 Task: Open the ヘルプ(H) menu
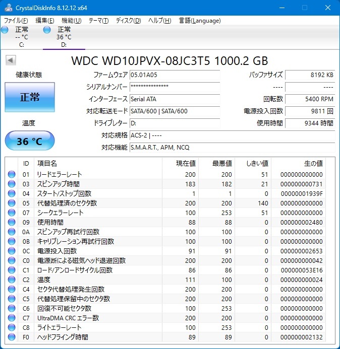160,21
